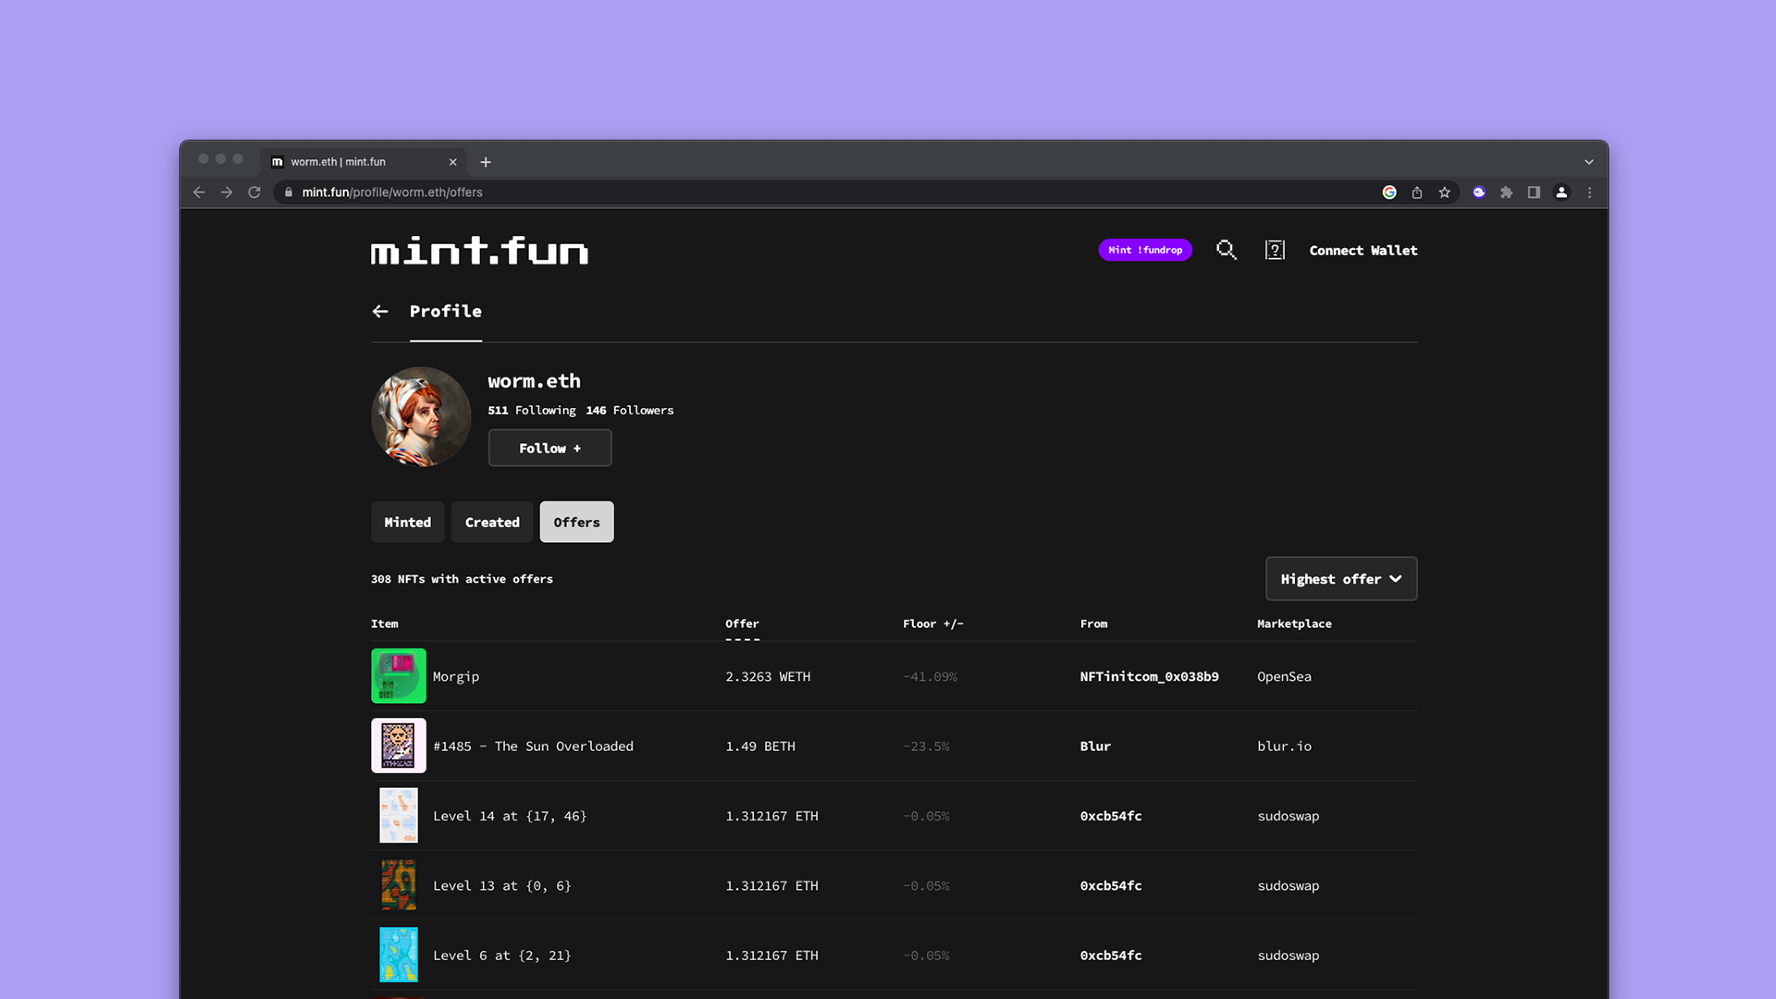Open worm.eth's profile avatar
This screenshot has height=999, width=1776.
click(x=421, y=416)
